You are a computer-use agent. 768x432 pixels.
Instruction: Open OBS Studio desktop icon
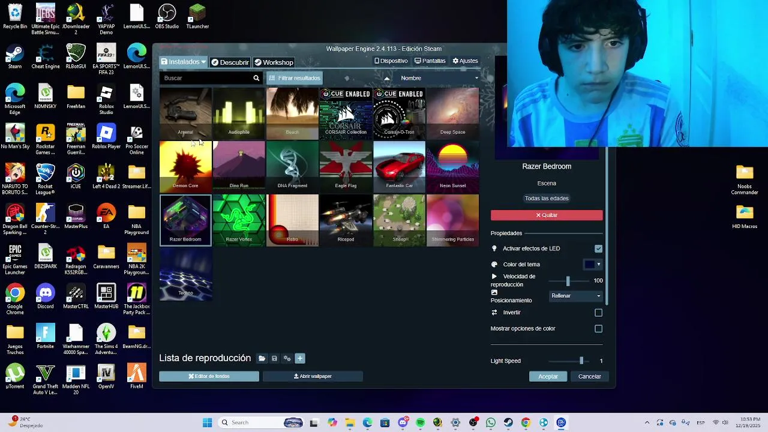pyautogui.click(x=167, y=17)
